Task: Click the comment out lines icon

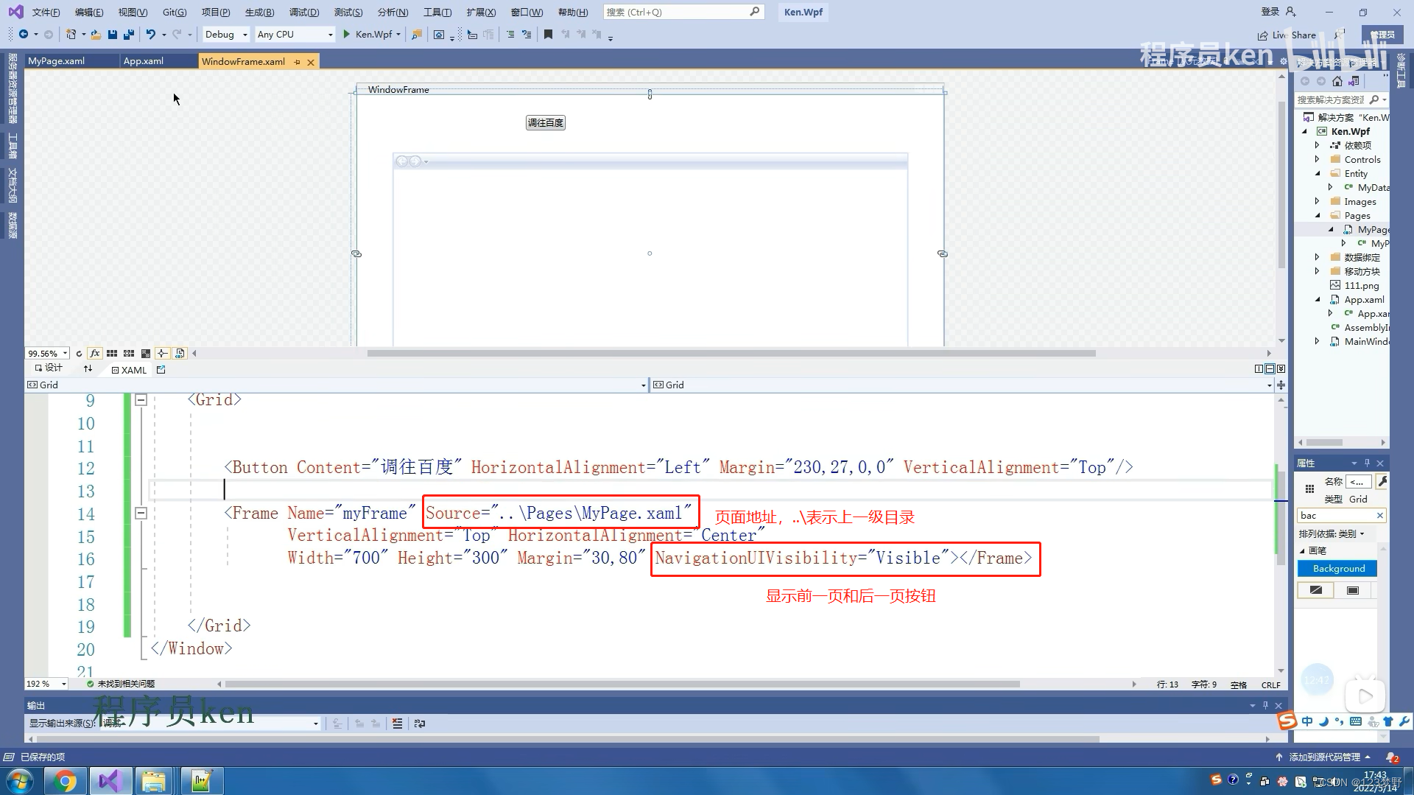Action: pos(510,35)
